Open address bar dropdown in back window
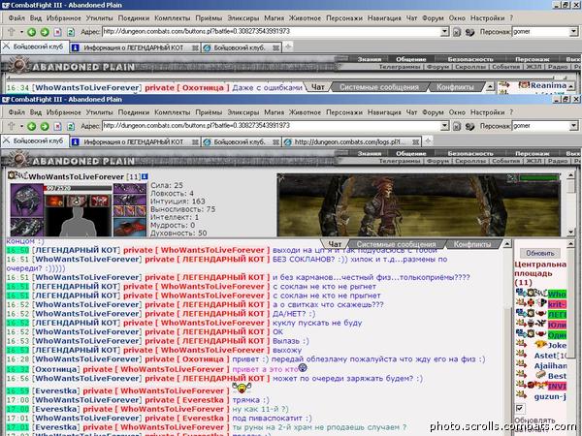Image resolution: width=582 pixels, height=436 pixels. point(444,32)
